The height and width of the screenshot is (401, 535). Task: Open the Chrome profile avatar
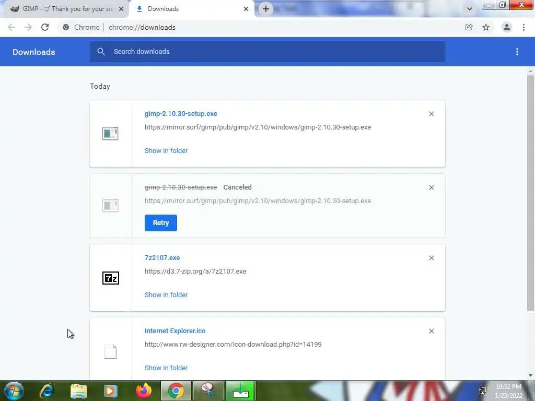pos(507,27)
